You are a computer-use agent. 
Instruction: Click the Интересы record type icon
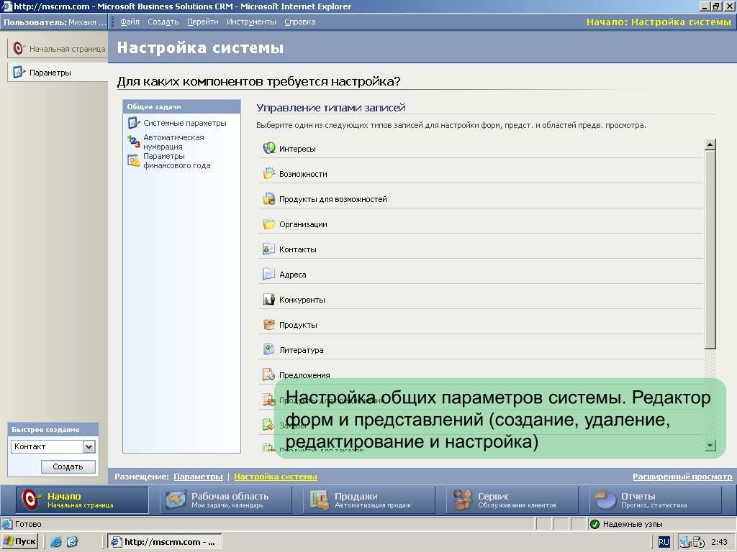pyautogui.click(x=269, y=148)
